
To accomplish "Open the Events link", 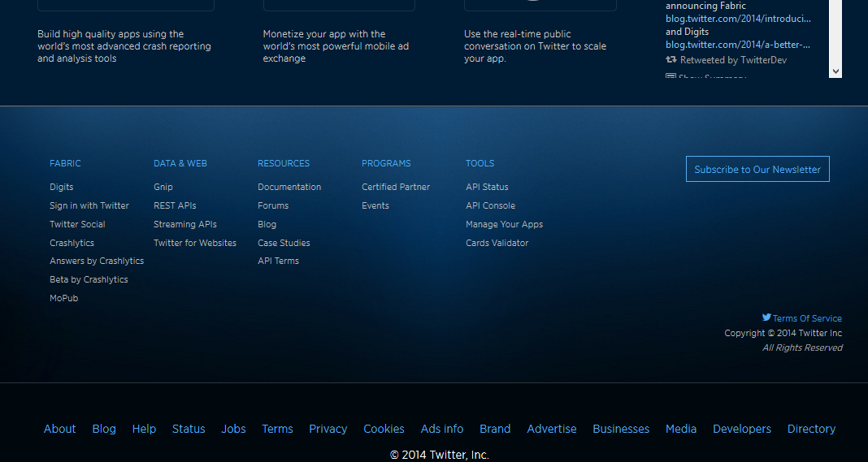I will [375, 205].
